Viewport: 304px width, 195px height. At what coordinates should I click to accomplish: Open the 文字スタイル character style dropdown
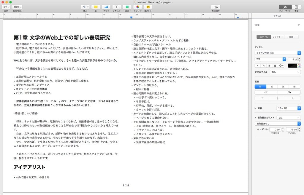285,72
